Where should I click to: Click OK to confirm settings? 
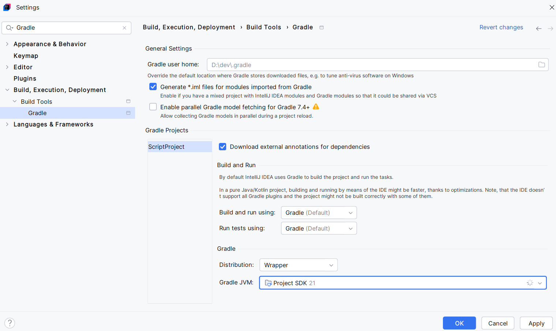(459, 323)
